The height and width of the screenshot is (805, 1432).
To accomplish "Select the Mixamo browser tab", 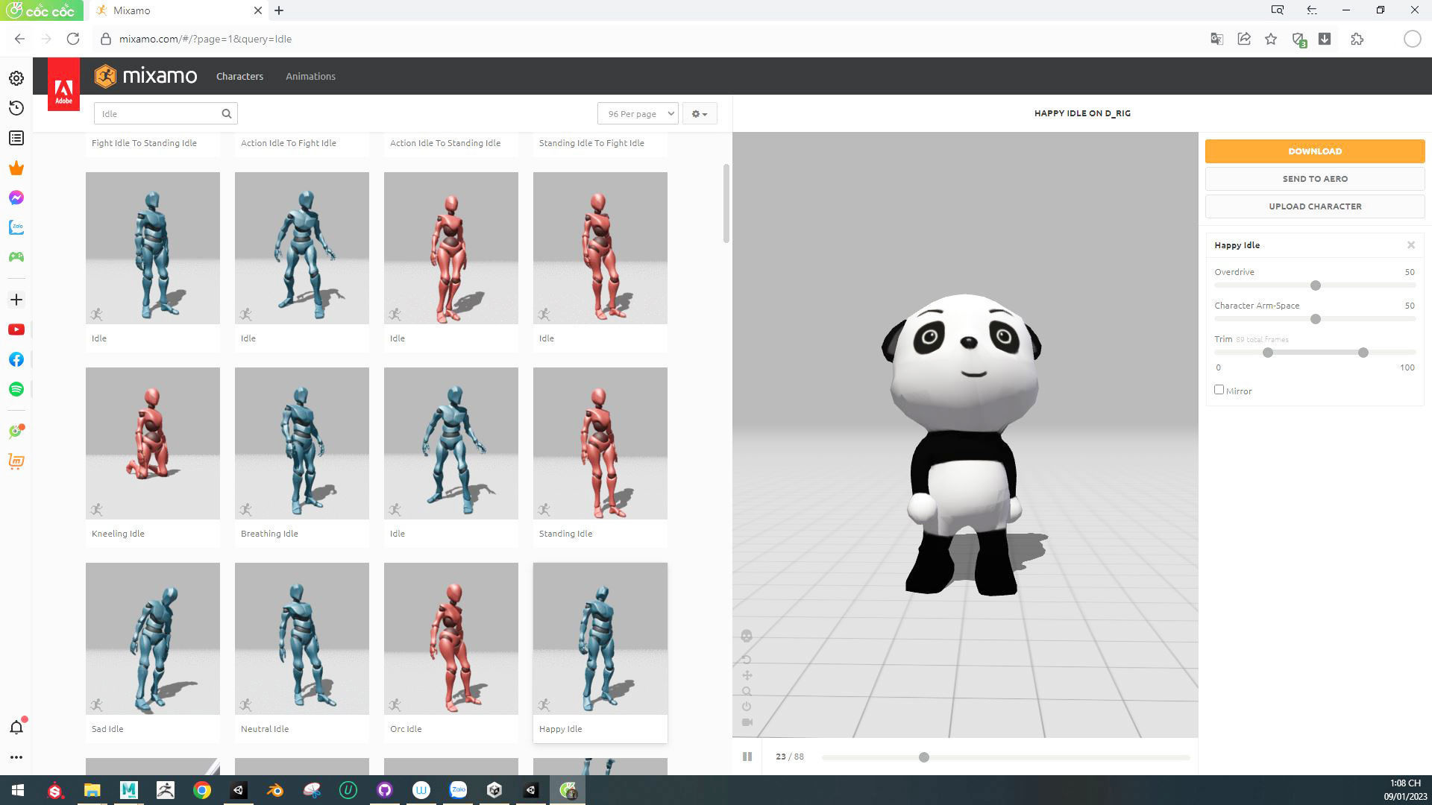I will coord(178,10).
